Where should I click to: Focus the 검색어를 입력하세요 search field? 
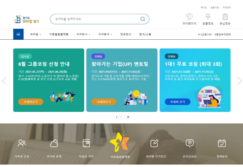coord(94,19)
